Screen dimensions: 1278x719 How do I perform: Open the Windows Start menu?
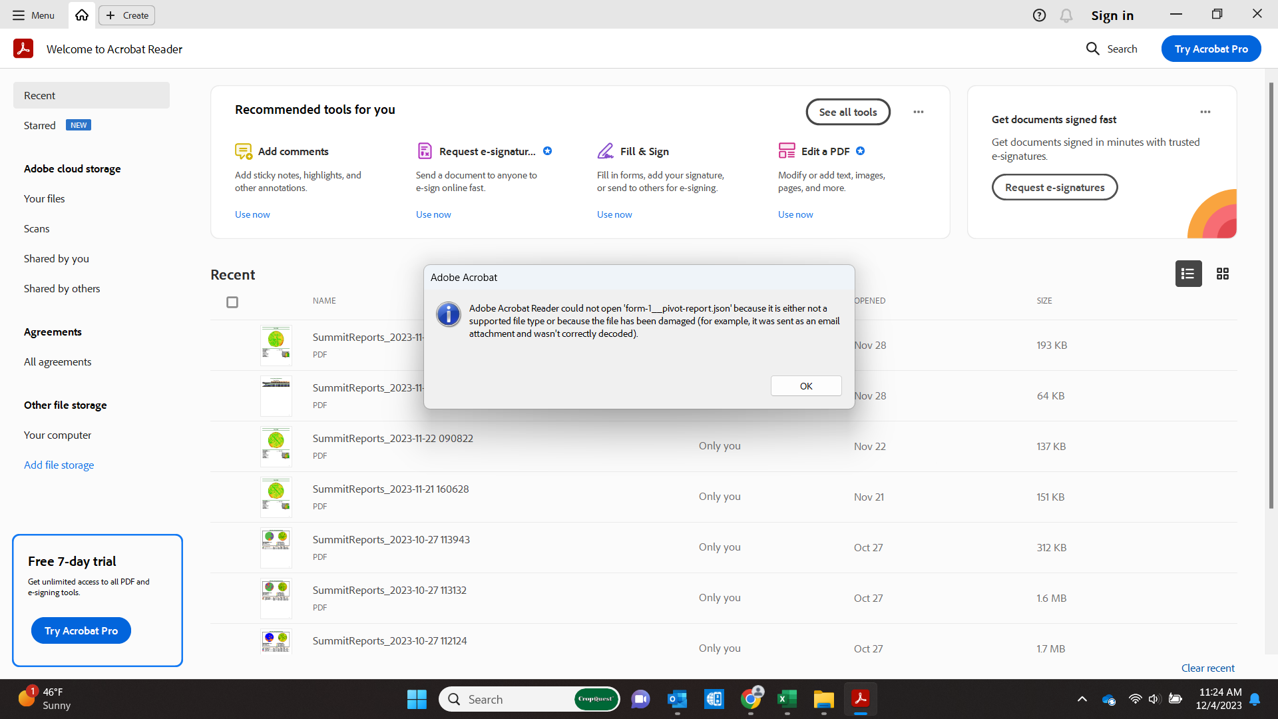417,699
